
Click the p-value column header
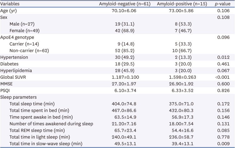coord(223,4)
